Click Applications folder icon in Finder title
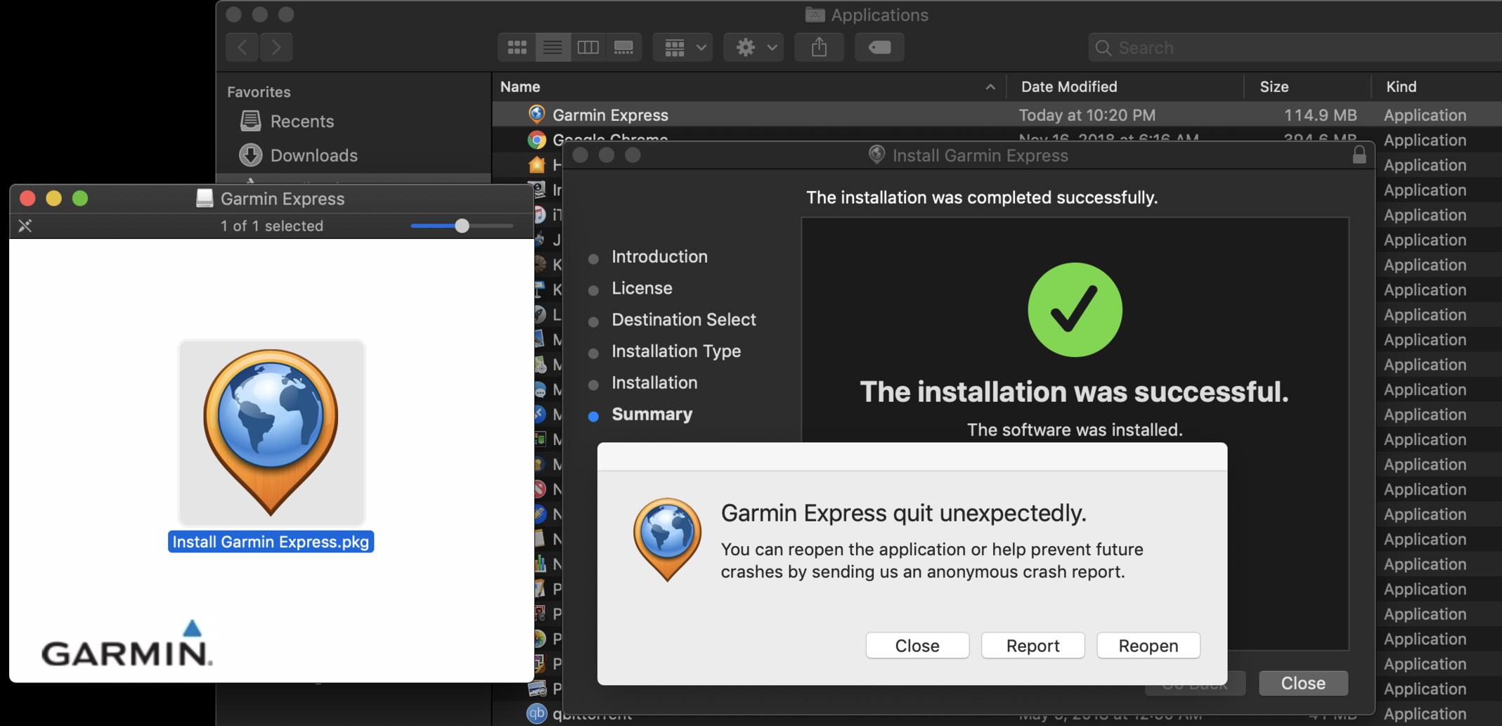1502x726 pixels. pos(815,14)
